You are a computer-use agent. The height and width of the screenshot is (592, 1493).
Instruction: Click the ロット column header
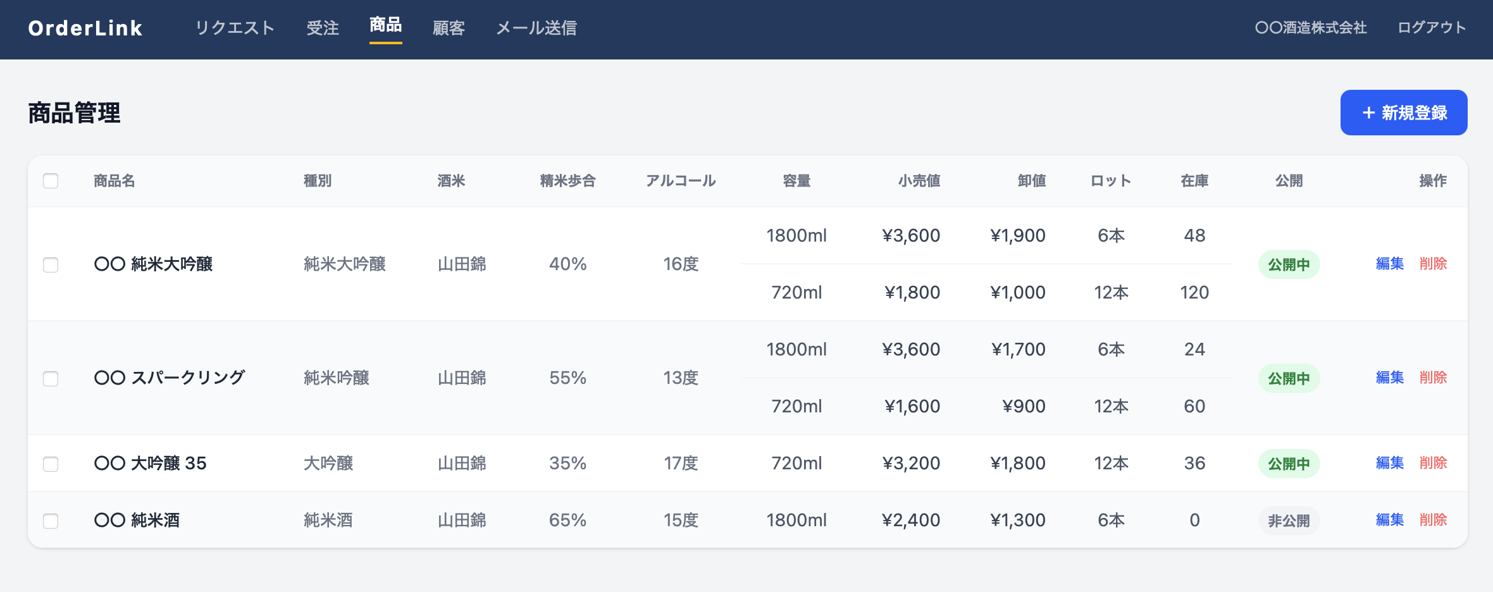pos(1111,181)
